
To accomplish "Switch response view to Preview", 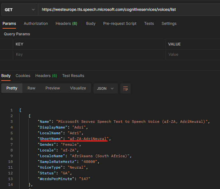I will click(x=53, y=88).
